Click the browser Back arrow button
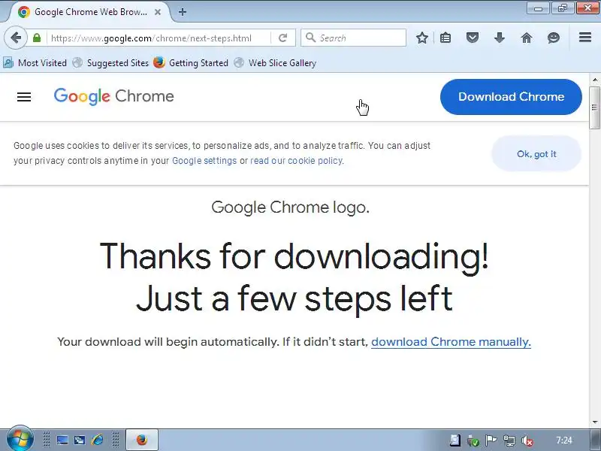601x451 pixels. tap(16, 38)
